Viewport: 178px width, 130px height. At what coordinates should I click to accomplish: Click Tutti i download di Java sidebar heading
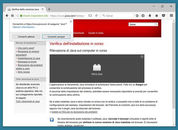click(x=27, y=79)
